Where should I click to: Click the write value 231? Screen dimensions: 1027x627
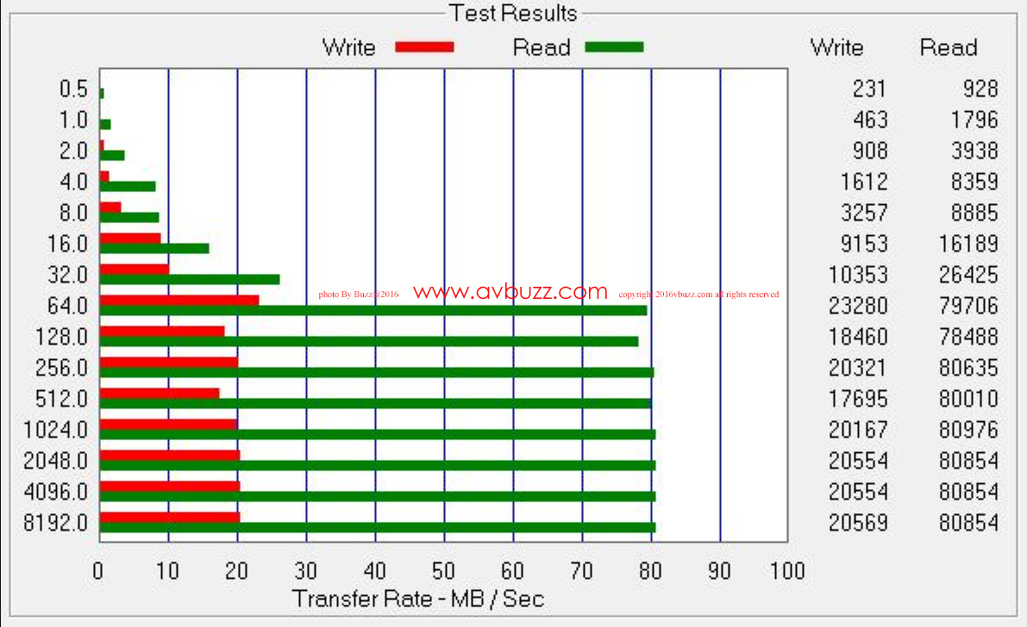(x=869, y=89)
